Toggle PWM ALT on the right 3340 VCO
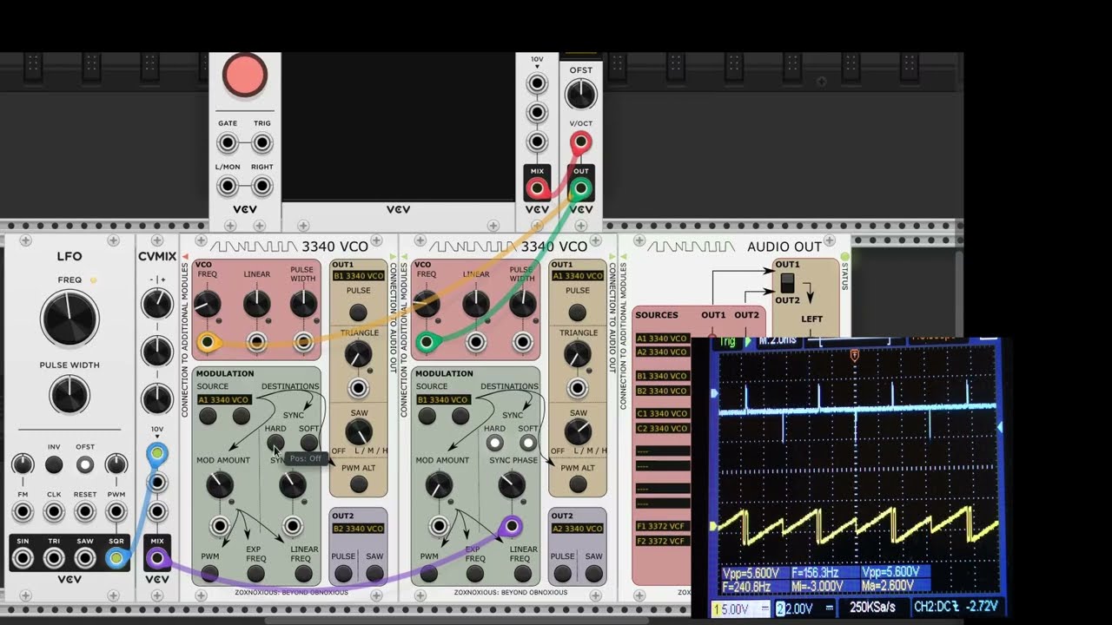Image resolution: width=1112 pixels, height=625 pixels. [x=577, y=486]
